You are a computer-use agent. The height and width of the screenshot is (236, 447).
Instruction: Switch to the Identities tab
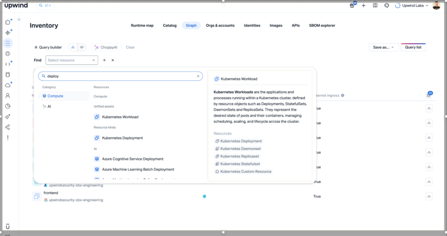coord(252,25)
